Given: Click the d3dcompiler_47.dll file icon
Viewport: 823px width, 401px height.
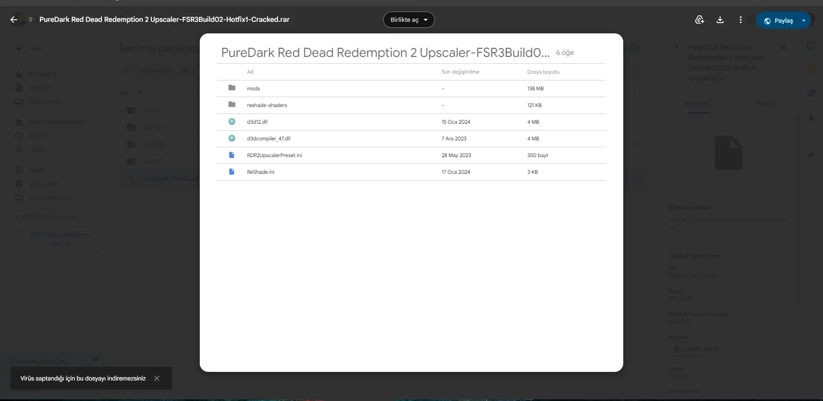Looking at the screenshot, I should (232, 138).
